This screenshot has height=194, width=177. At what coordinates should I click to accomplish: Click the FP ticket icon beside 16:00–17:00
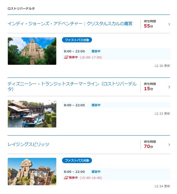click(x=66, y=57)
